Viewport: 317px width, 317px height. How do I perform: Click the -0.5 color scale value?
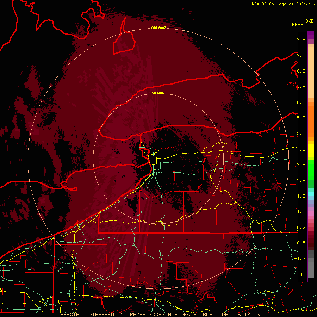300,243
